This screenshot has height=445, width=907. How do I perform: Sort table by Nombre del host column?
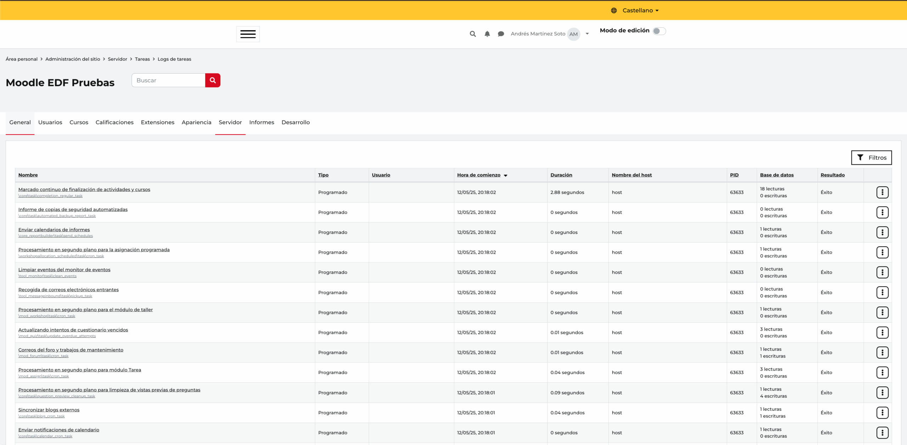pyautogui.click(x=632, y=175)
